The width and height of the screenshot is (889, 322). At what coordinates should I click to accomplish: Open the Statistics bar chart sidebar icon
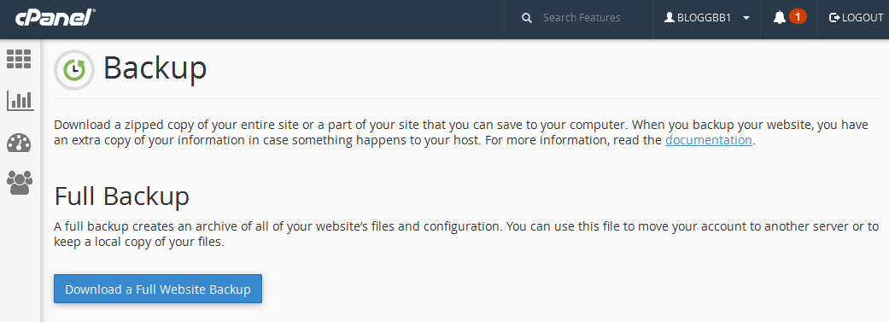pyautogui.click(x=20, y=101)
